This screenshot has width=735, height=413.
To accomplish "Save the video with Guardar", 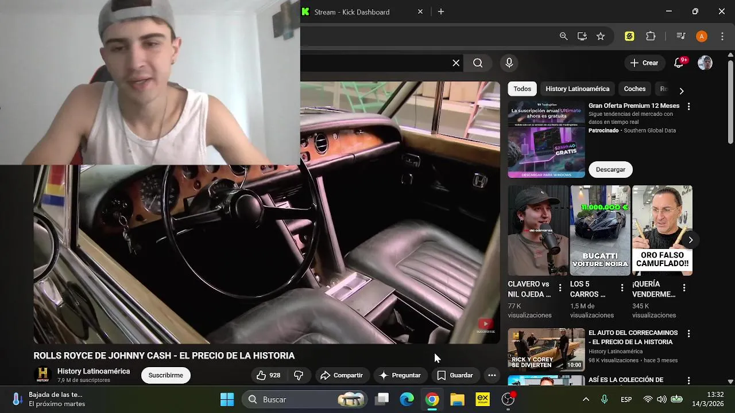I will 455,375.
